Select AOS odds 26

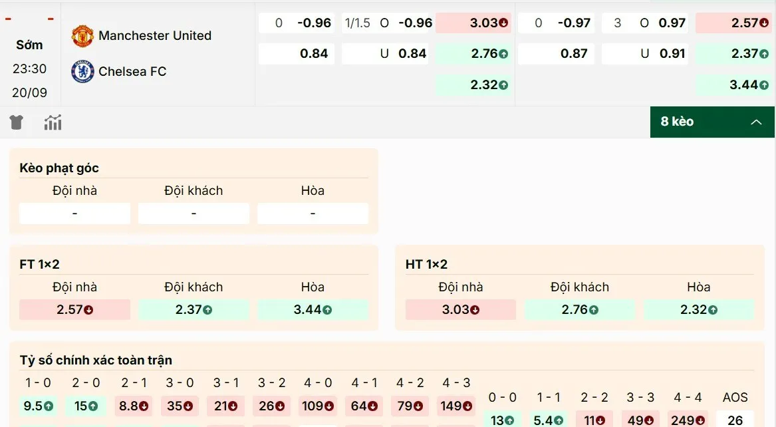pyautogui.click(x=735, y=420)
